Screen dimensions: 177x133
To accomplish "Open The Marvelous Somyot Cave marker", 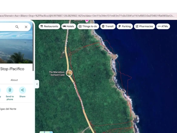I will [x=69, y=73].
